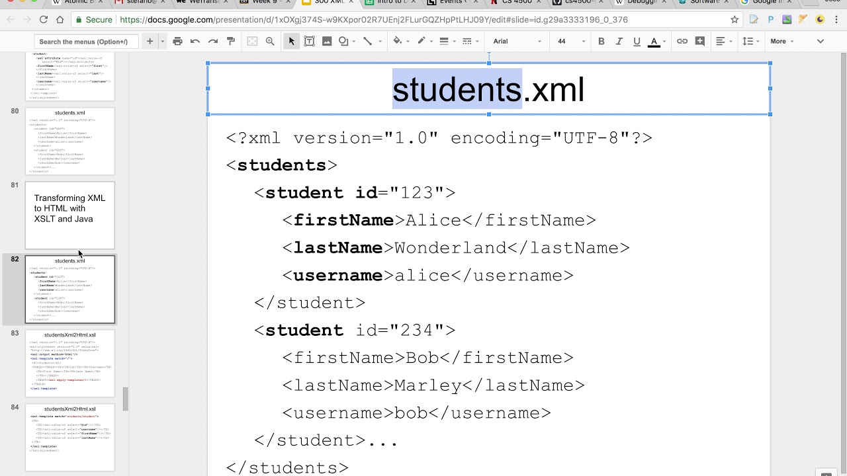The height and width of the screenshot is (476, 847).
Task: Click the lastName Marley line
Action: tap(433, 385)
